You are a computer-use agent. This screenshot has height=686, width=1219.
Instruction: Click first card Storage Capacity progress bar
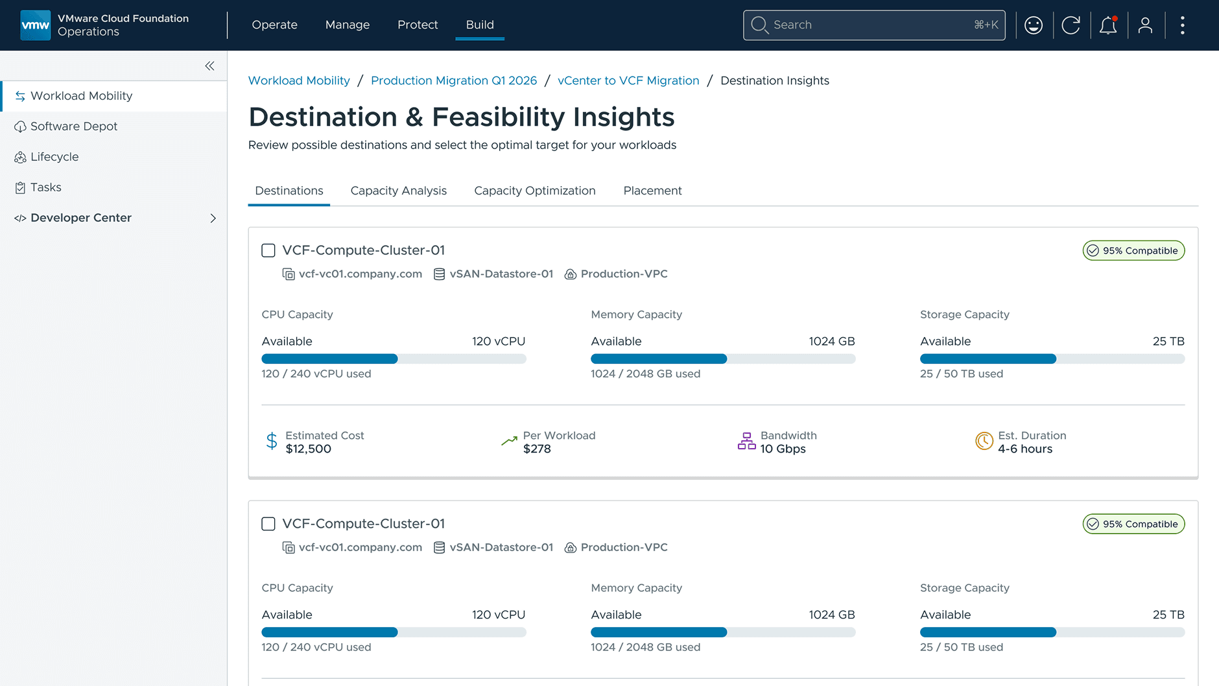[x=1052, y=359]
